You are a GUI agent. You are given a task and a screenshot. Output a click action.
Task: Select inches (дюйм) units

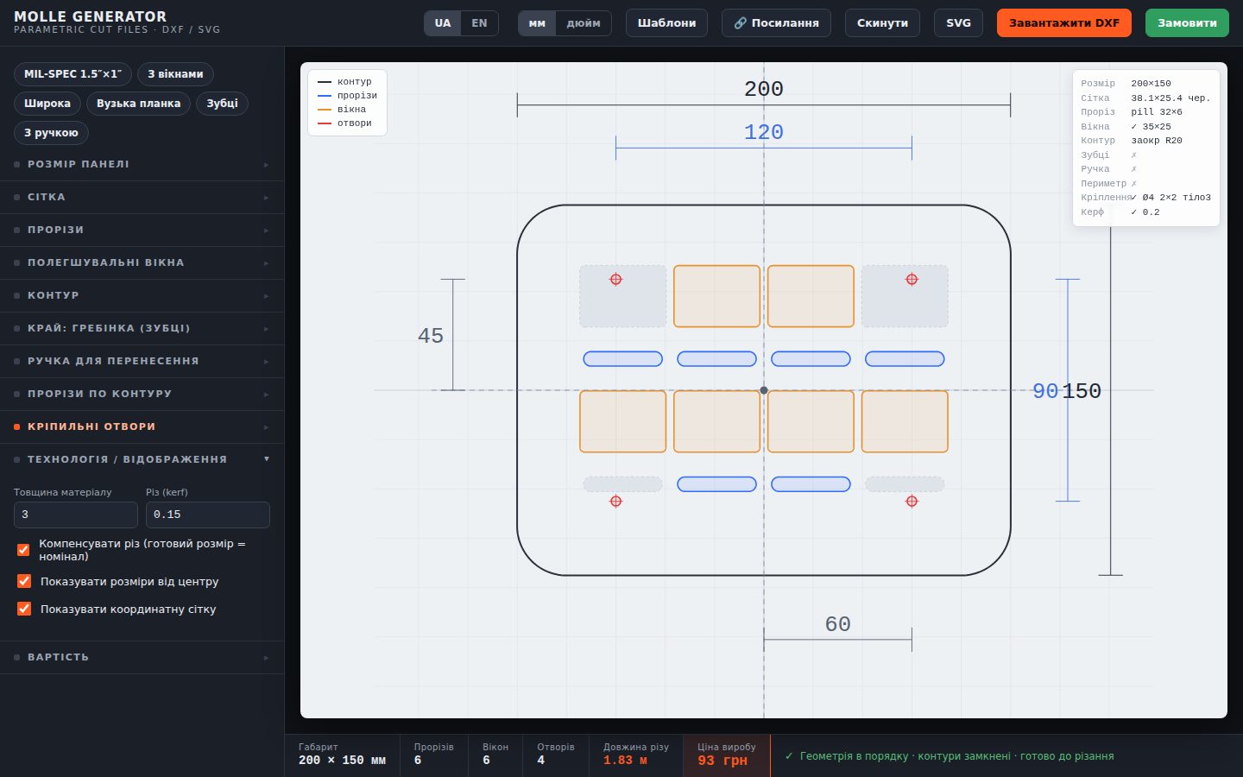(x=584, y=23)
